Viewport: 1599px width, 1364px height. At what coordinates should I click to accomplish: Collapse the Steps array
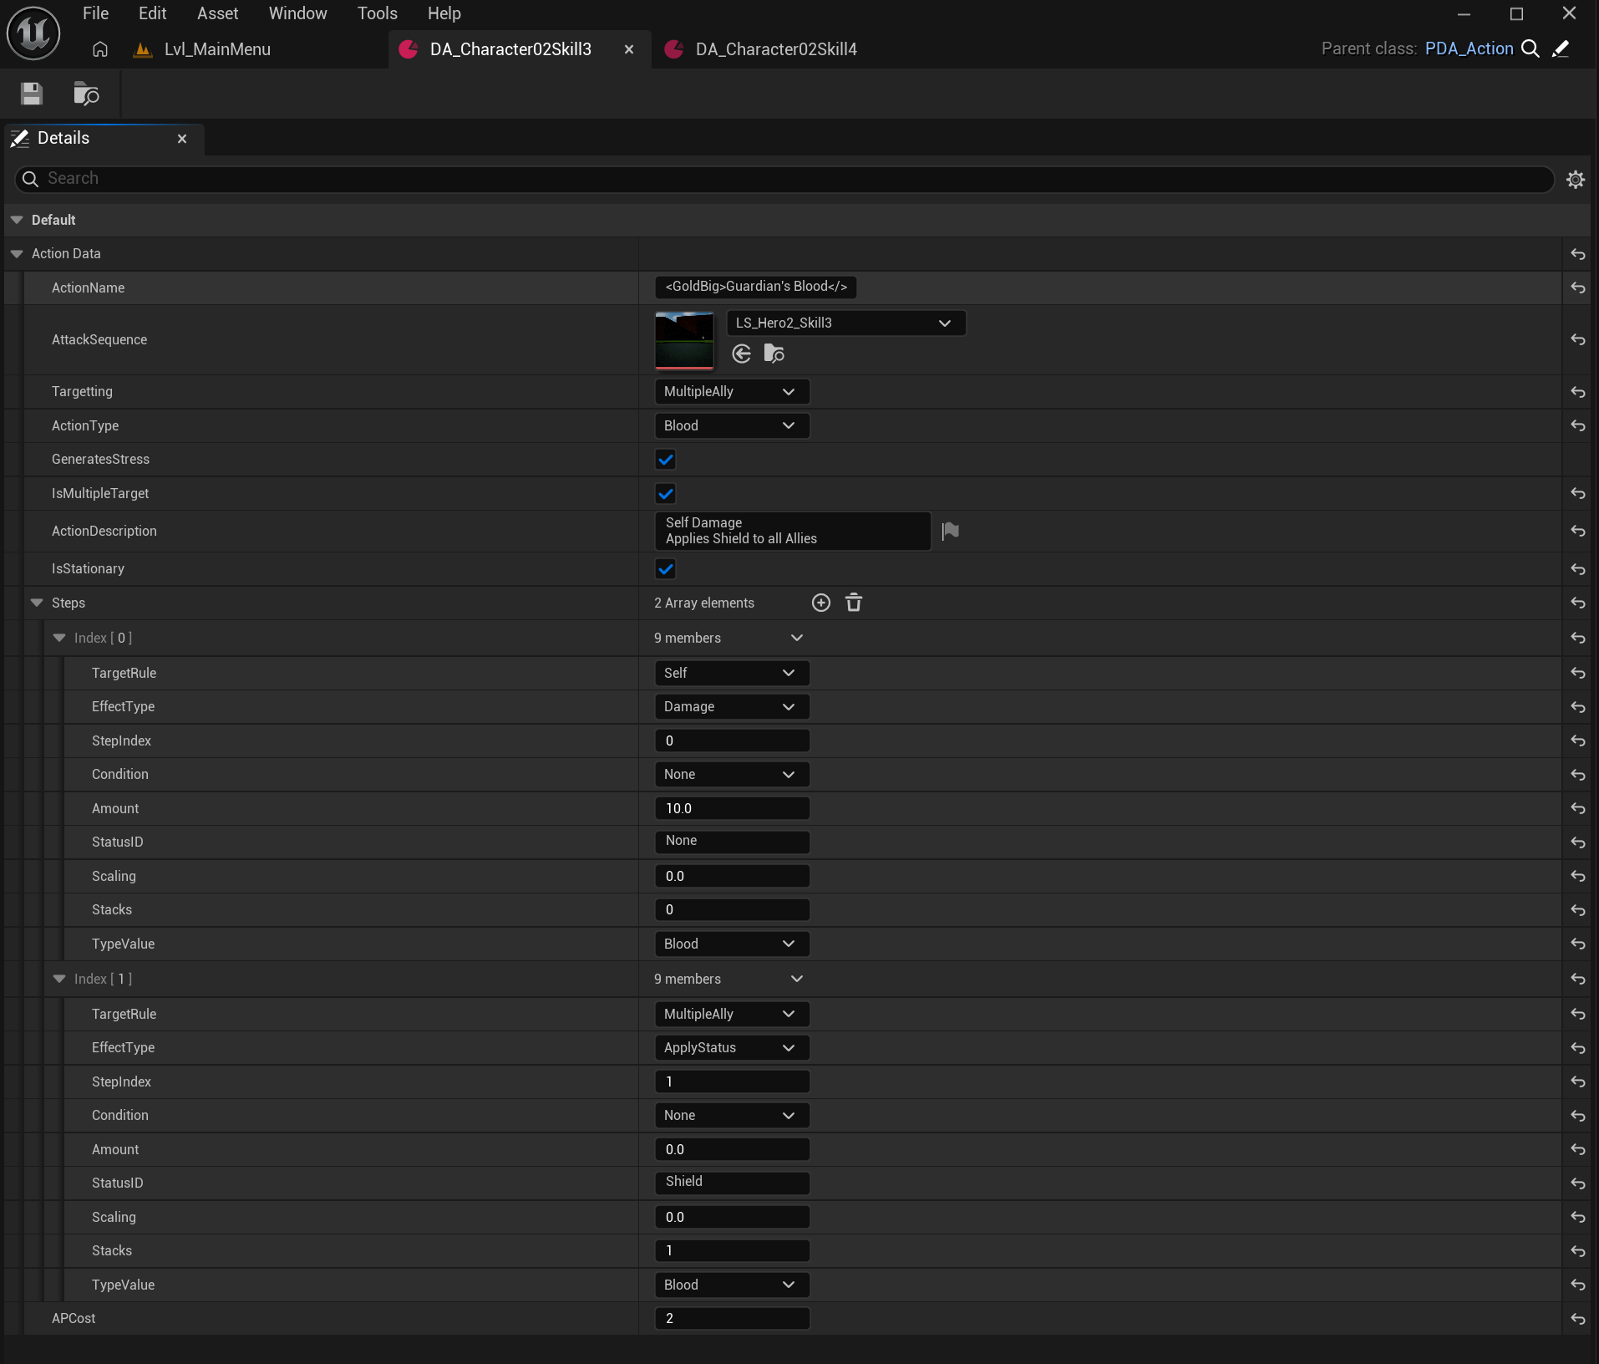(x=37, y=603)
